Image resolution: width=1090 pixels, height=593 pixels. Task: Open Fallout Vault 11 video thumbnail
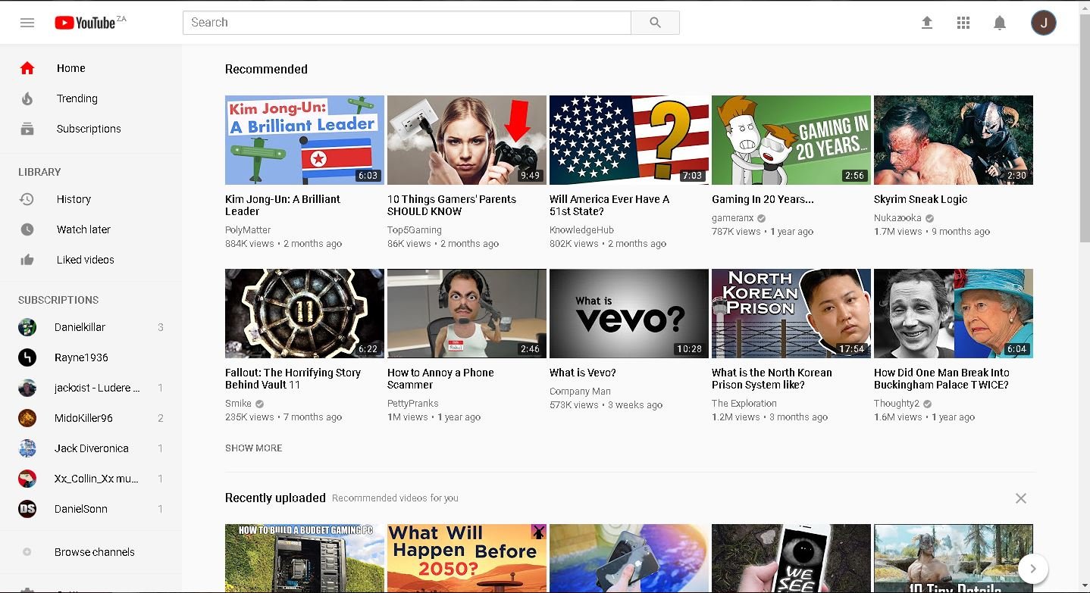tap(305, 314)
